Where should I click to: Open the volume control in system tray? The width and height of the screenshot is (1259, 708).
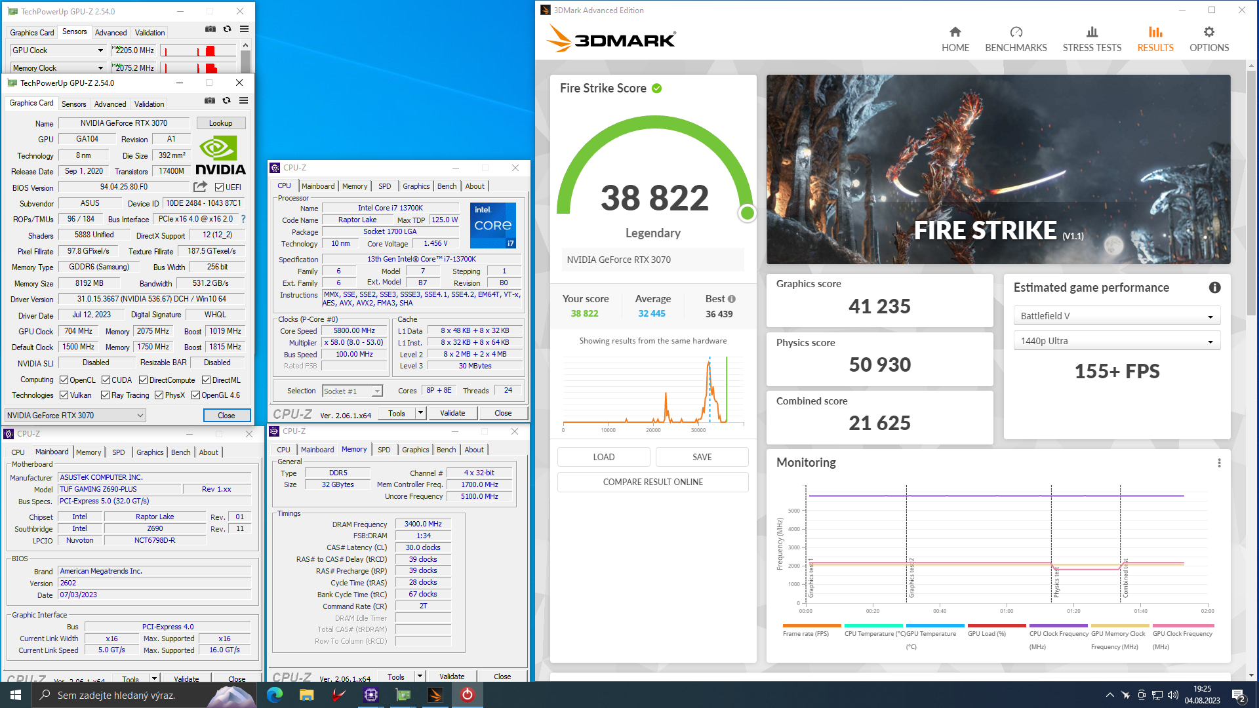click(x=1173, y=695)
